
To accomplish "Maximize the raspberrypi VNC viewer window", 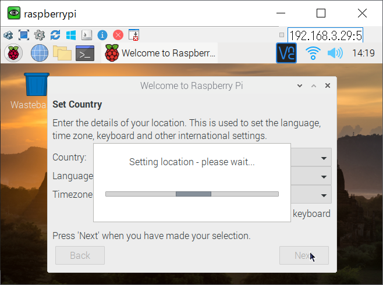I will [321, 13].
